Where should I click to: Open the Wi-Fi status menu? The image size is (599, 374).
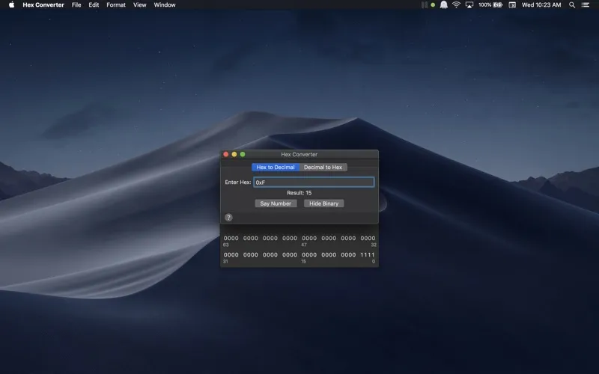click(456, 5)
